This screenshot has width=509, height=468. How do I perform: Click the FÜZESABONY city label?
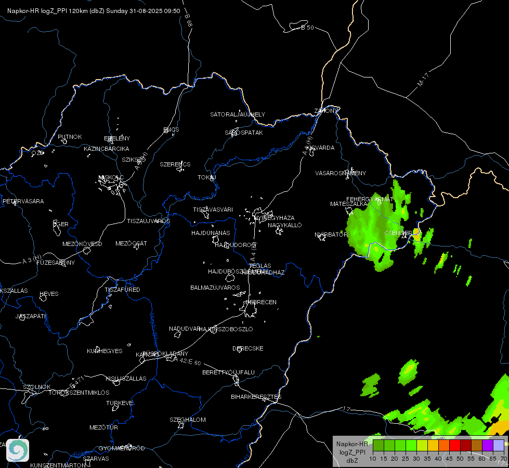56,263
